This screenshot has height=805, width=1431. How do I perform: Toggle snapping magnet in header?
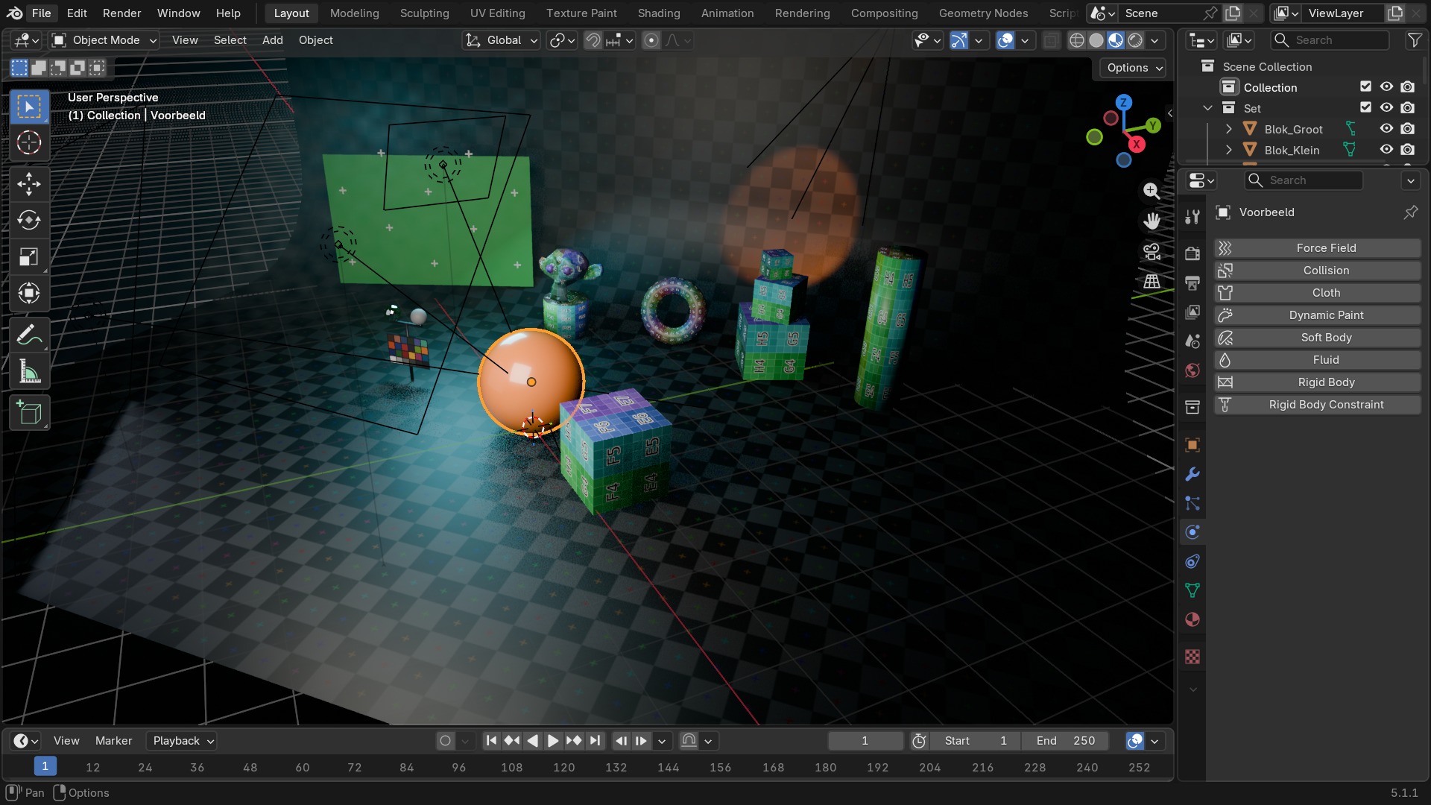tap(593, 40)
